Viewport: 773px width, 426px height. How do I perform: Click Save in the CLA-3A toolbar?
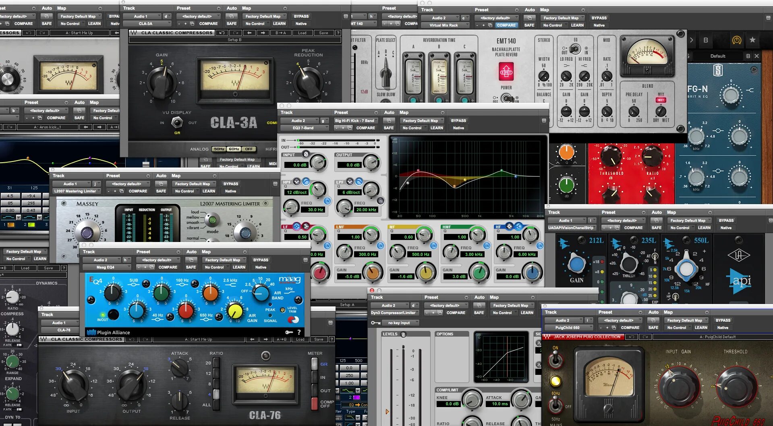[x=323, y=33]
